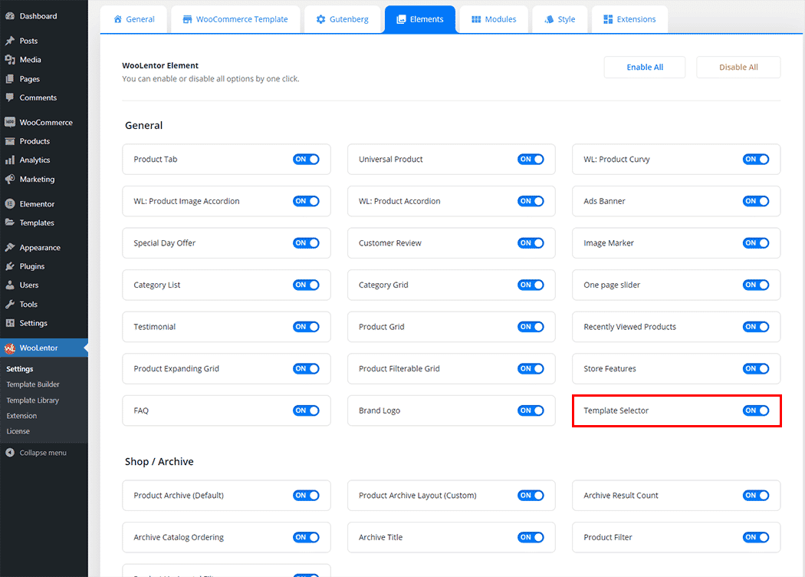
Task: Switch to the Gutenberg tab
Action: tap(343, 19)
